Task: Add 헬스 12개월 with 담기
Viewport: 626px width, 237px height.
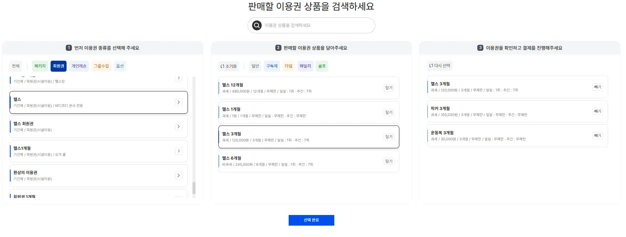Action: tap(389, 88)
